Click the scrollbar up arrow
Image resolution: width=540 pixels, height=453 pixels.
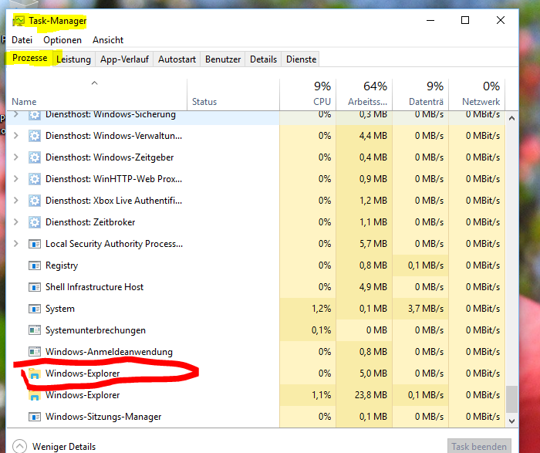point(511,118)
